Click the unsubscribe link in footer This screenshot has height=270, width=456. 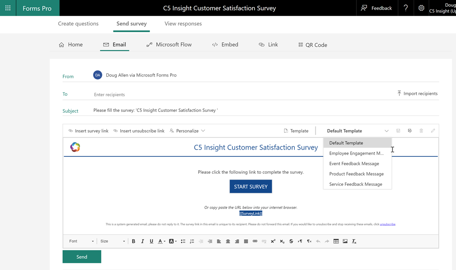[x=388, y=224]
